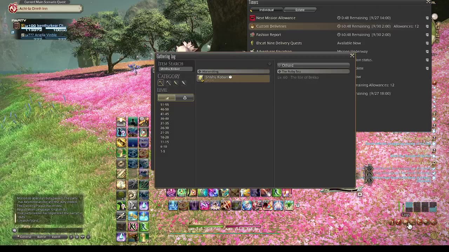Image resolution: width=449 pixels, height=252 pixels.
Task: Click the hotbar padlock icon
Action: [297, 205]
